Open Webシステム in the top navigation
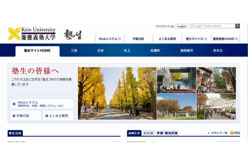 click(108, 39)
